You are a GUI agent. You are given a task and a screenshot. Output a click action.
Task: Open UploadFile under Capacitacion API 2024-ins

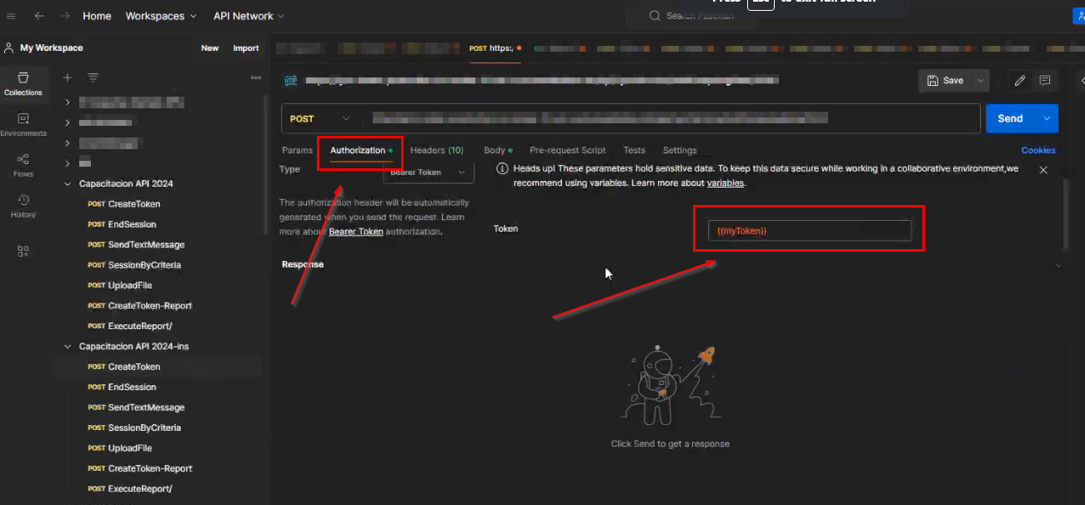tap(129, 448)
